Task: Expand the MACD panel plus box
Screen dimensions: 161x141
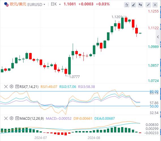Action: pos(17,118)
